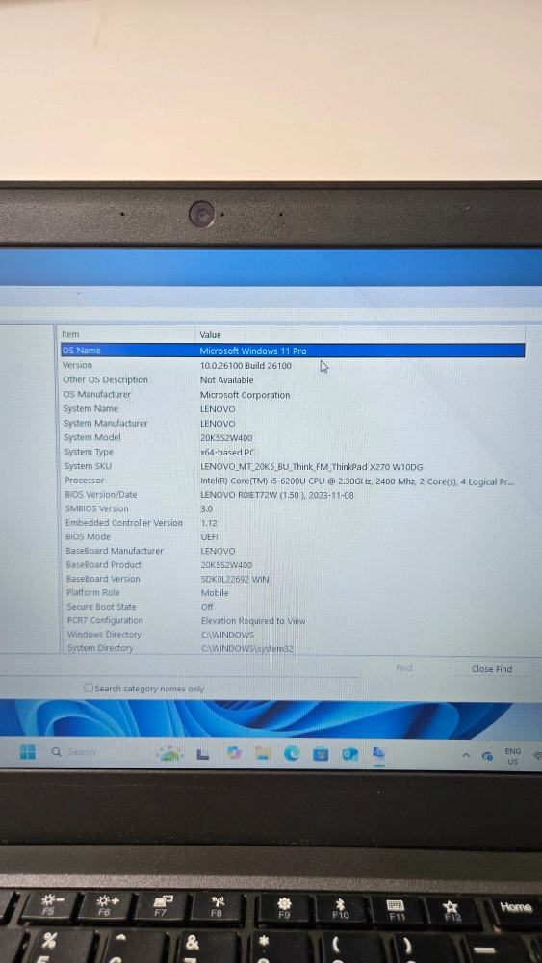Launch File Explorer from taskbar
This screenshot has height=963, width=542.
click(263, 754)
